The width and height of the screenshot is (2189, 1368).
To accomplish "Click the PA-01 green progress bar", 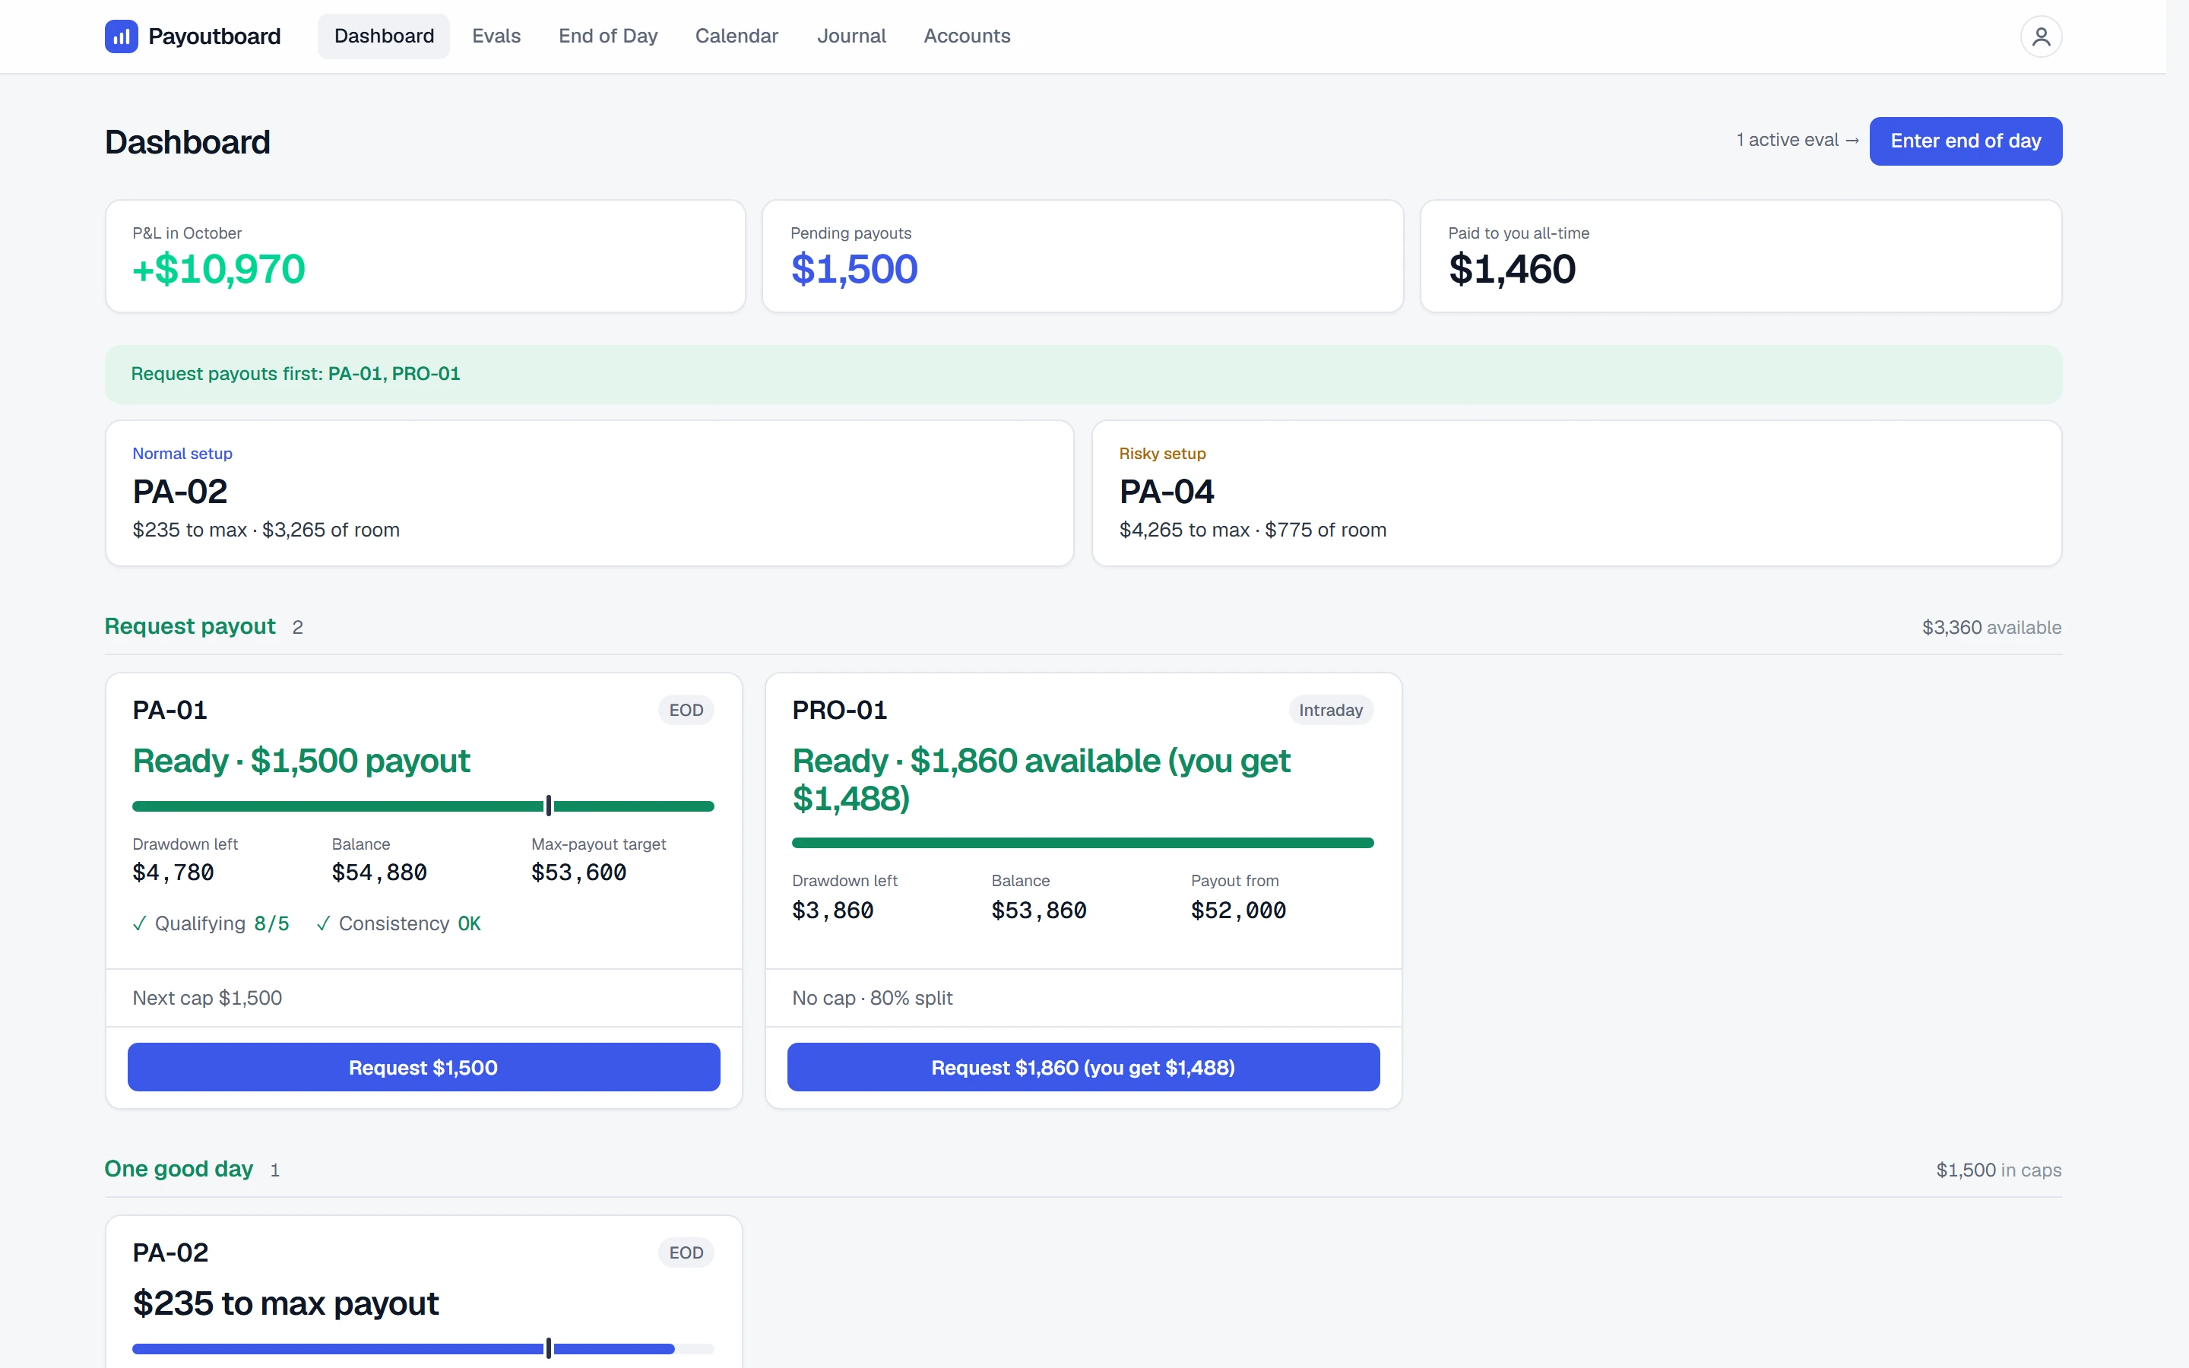I will 423,806.
